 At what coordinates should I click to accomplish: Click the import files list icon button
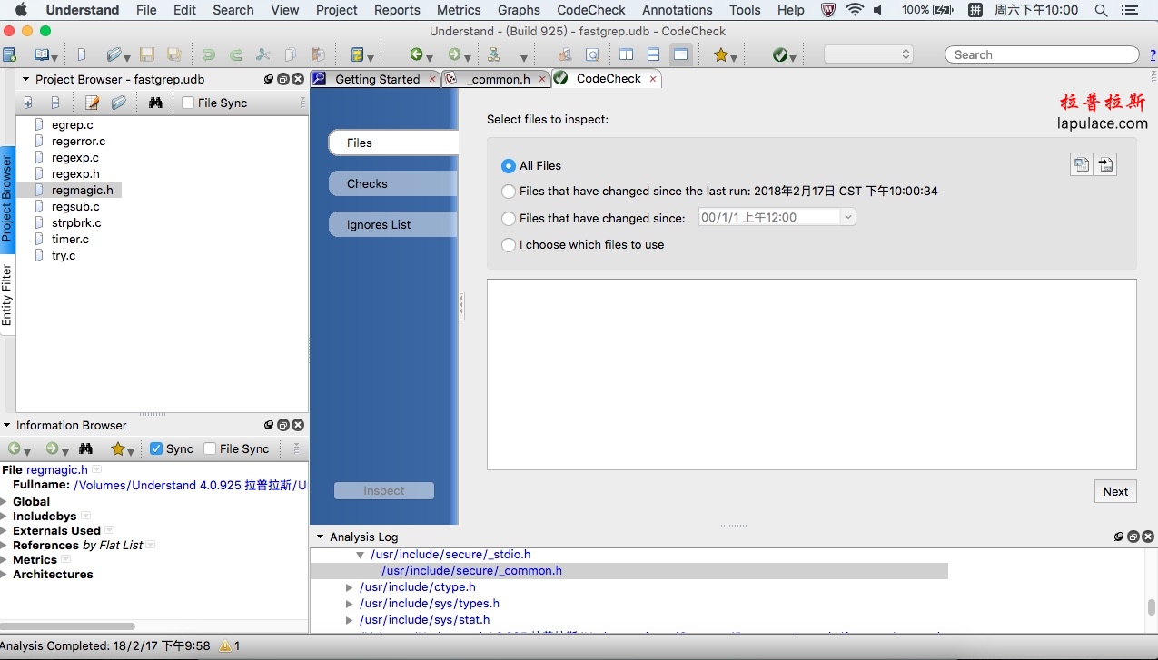point(1104,164)
